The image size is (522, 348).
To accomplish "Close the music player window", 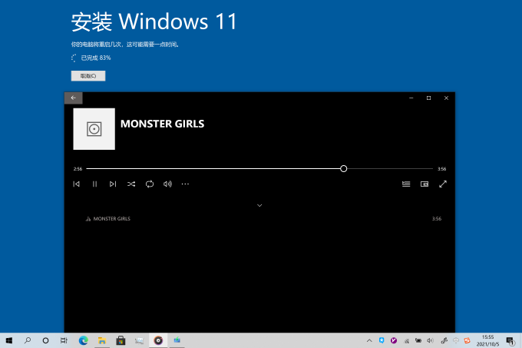I will tap(447, 98).
